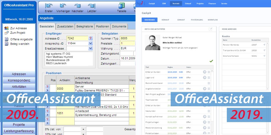Image resolution: width=271 pixels, height=135 pixels.
Task: Click the arrow icon of article 1051 row
Action: (47, 115)
